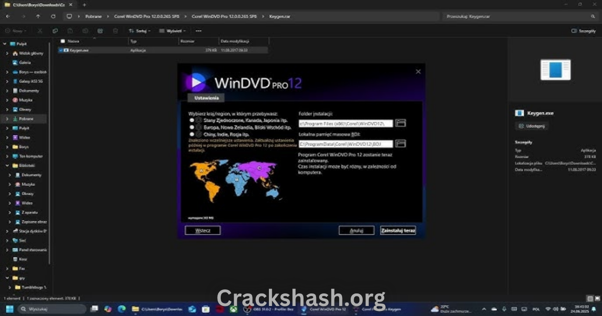Viewport: 602px width, 316px height.
Task: Expand the Sieć tree item
Action: [7, 241]
